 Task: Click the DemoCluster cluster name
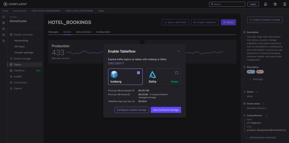coord(18,21)
